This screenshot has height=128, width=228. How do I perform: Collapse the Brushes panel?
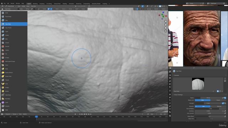pos(173,75)
